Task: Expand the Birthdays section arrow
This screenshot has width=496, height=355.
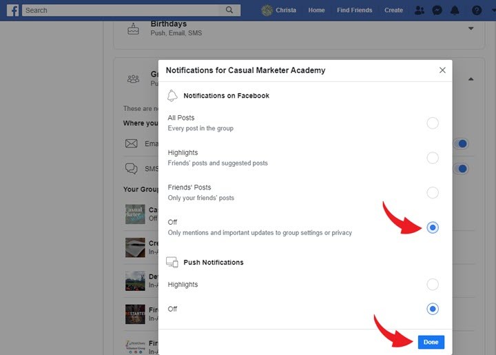Action: tap(471, 28)
